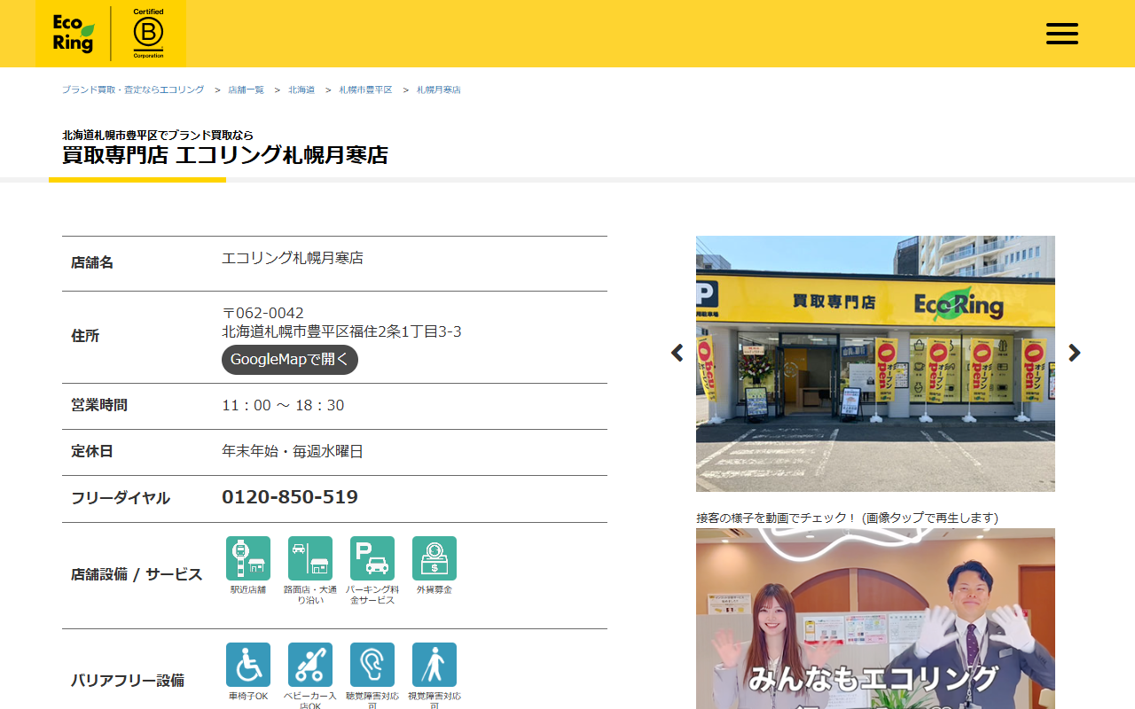This screenshot has width=1135, height=709.
Task: Click the 営業時間 row label
Action: [99, 405]
